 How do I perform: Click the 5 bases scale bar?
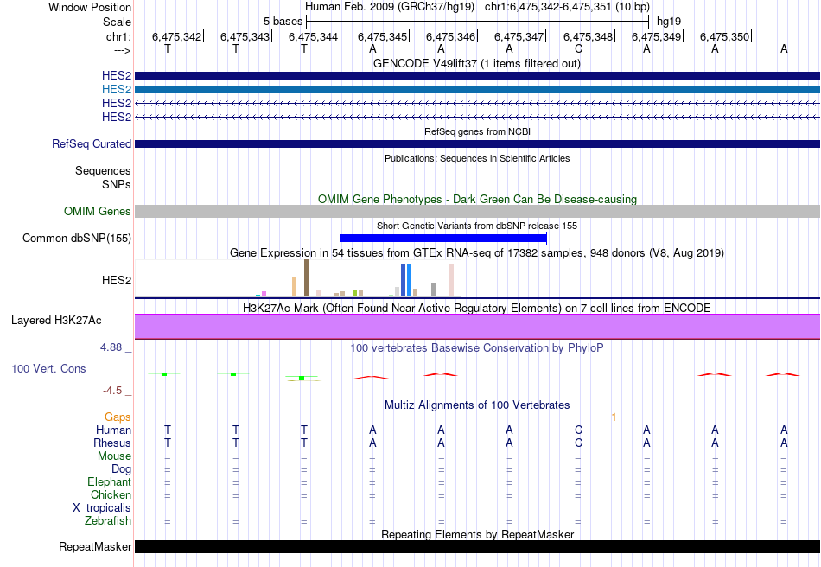tap(478, 22)
